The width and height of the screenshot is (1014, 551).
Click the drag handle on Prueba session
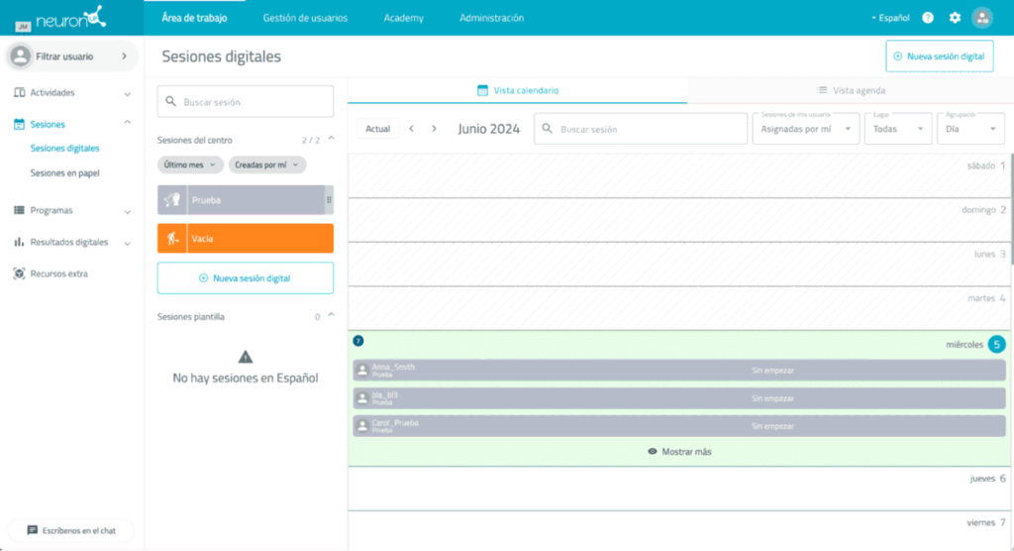point(329,200)
